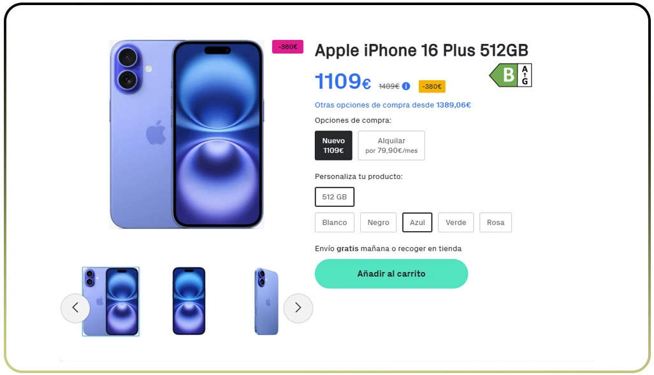The image size is (654, 375).
Task: Choose the Rosa color option
Action: pos(495,222)
